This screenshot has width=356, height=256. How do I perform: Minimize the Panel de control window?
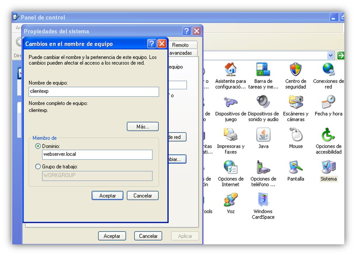[334, 17]
